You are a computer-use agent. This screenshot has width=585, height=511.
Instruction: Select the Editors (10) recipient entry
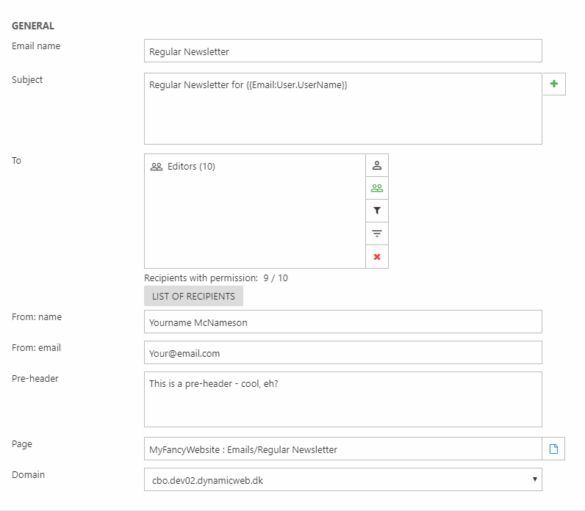coord(183,167)
